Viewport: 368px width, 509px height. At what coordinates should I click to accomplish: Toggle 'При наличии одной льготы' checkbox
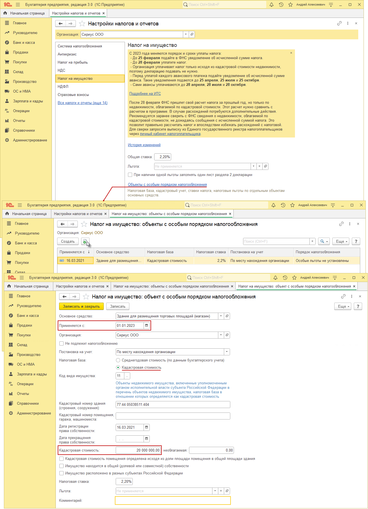click(130, 175)
